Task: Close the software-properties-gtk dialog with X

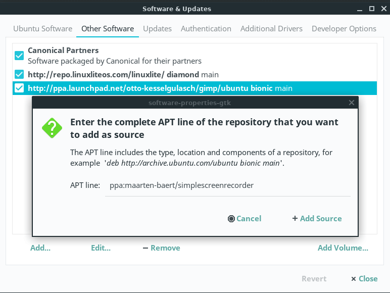Action: coord(352,103)
